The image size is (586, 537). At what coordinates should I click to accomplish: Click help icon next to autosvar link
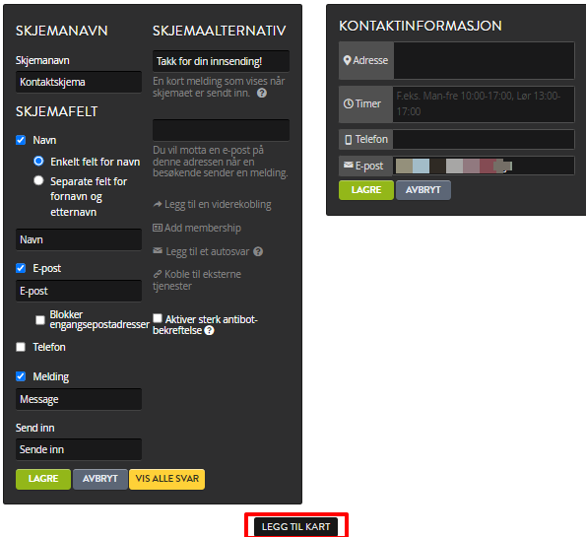tap(258, 251)
